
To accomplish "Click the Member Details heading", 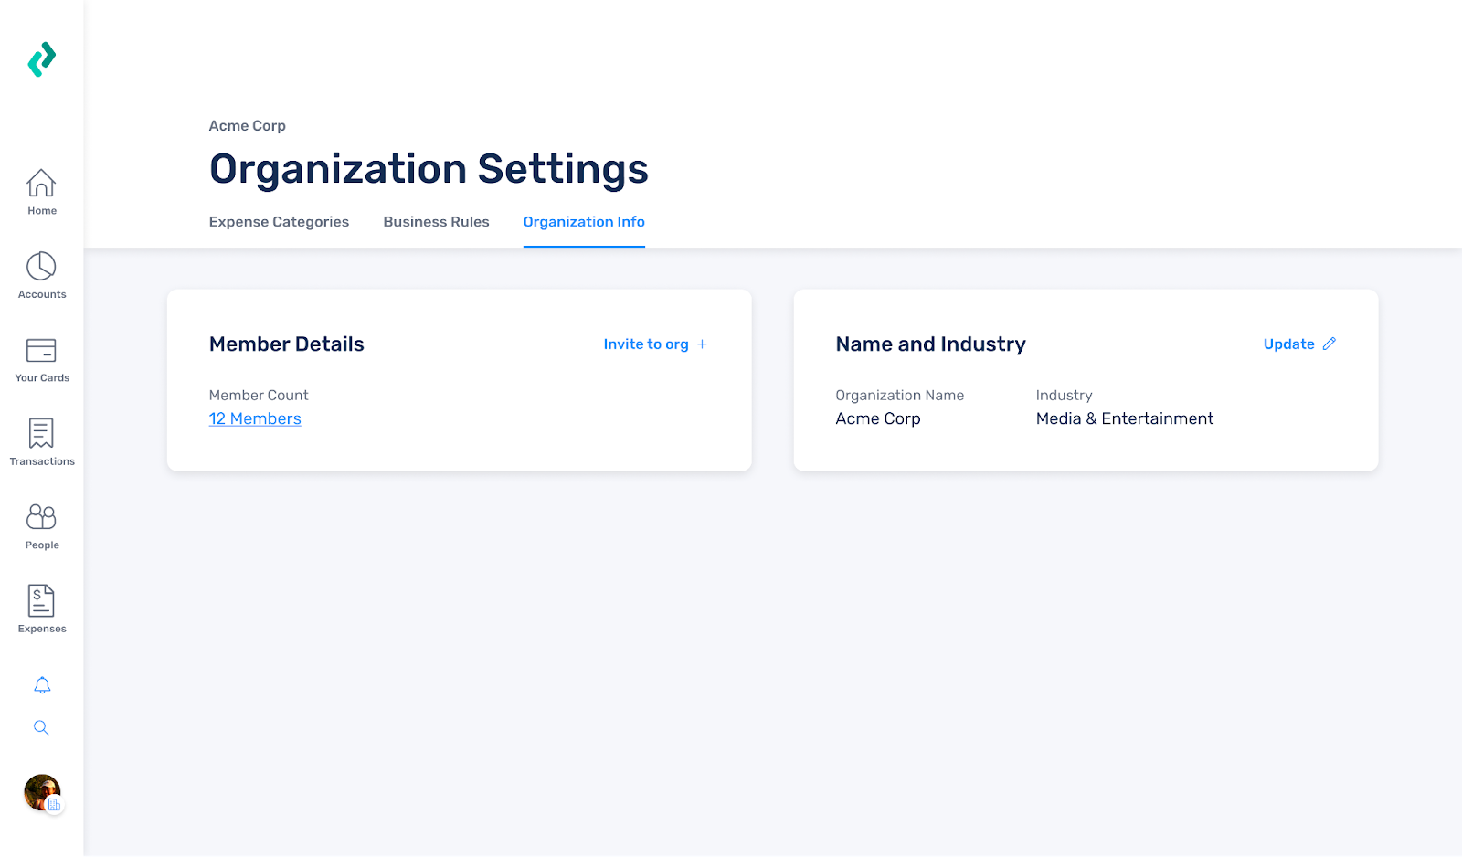I will point(287,344).
